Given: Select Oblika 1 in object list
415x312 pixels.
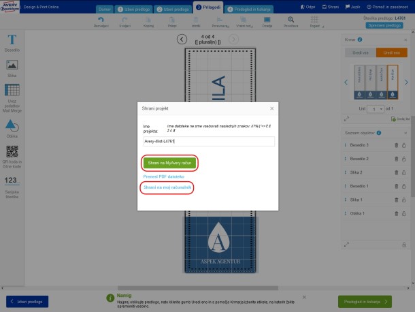Looking at the screenshot, I should (x=357, y=213).
